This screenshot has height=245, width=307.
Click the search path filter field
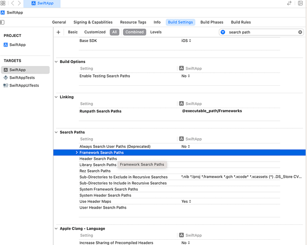(262, 32)
